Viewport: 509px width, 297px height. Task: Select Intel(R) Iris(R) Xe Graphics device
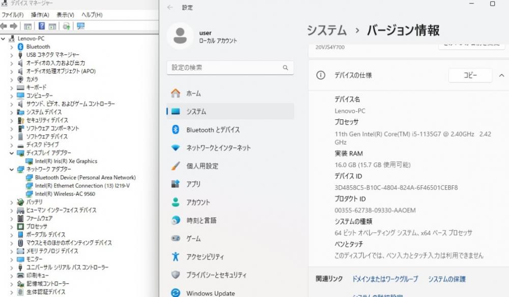[x=66, y=161]
